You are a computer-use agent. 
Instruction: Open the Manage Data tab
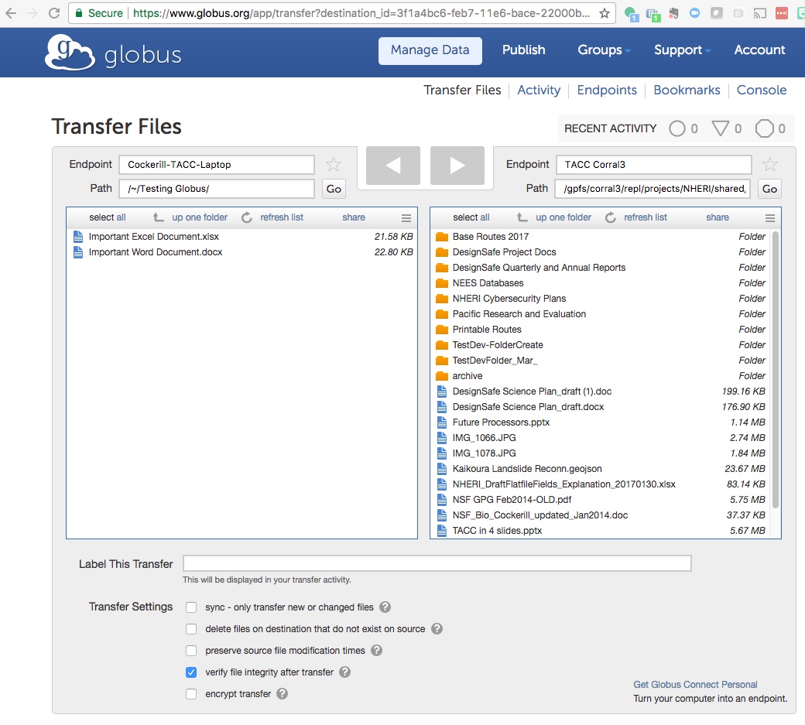[x=430, y=50]
